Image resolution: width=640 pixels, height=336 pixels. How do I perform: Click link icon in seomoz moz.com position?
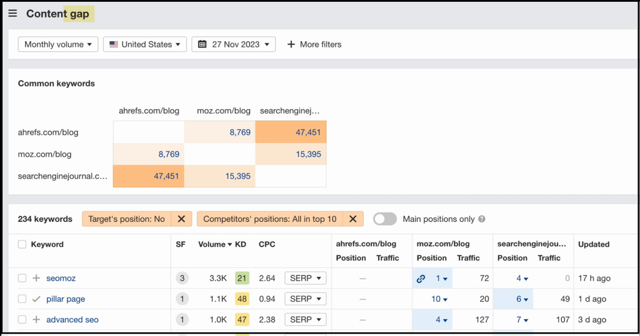point(421,279)
